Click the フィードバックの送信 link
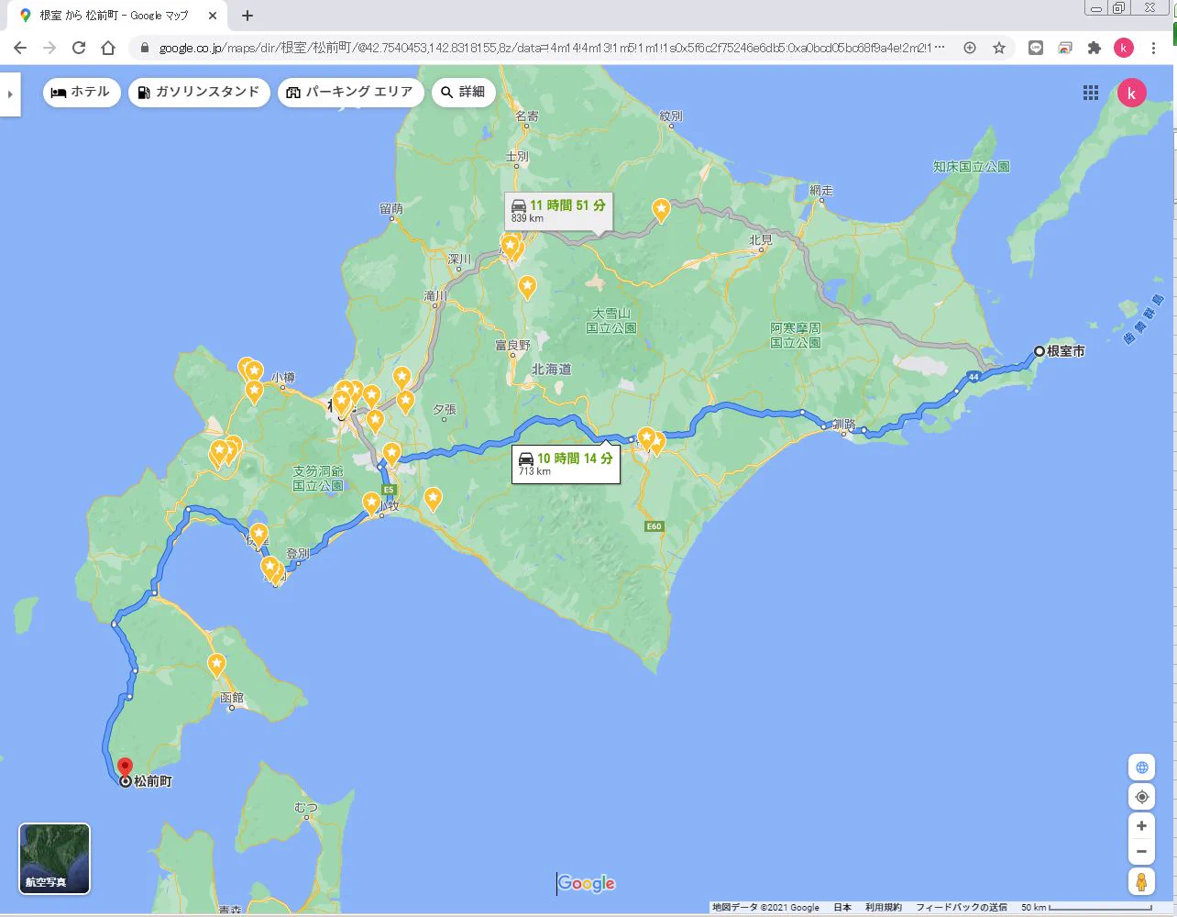This screenshot has width=1177, height=917. coord(962,908)
